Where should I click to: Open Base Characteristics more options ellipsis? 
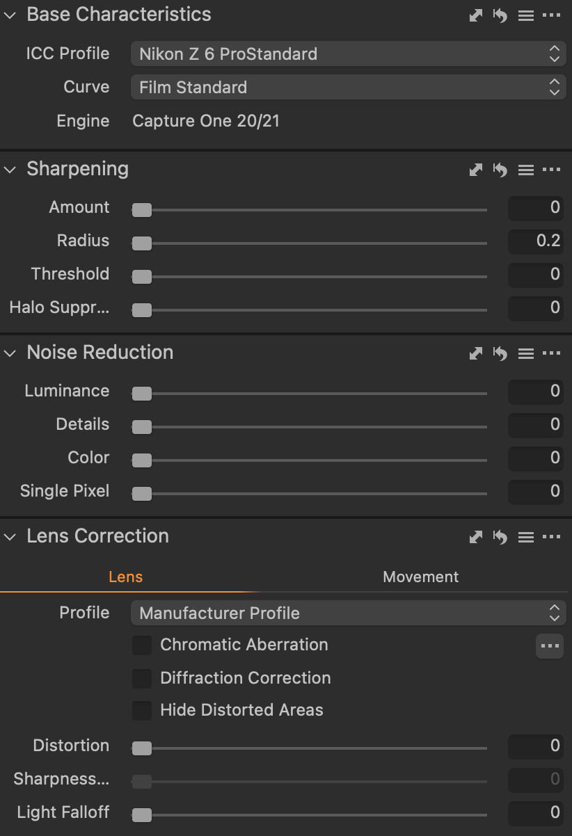551,15
